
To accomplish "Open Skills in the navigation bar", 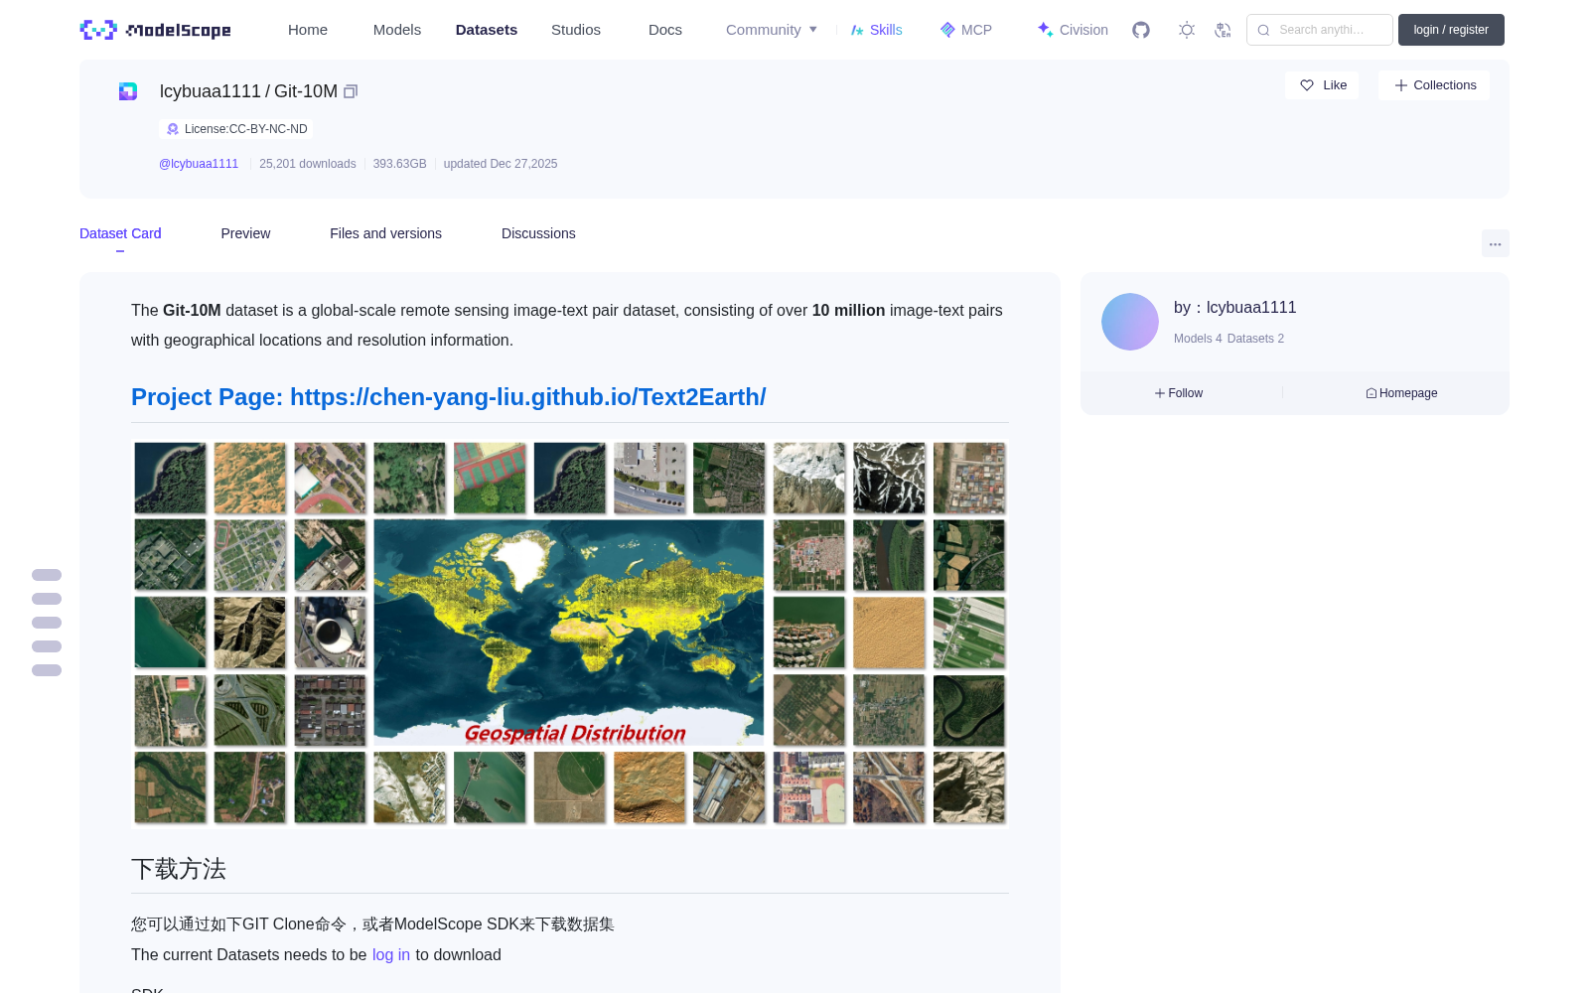I will click(877, 30).
